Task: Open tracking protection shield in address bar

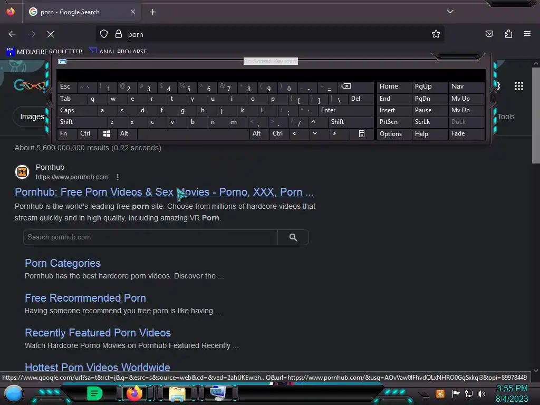Action: (104, 34)
